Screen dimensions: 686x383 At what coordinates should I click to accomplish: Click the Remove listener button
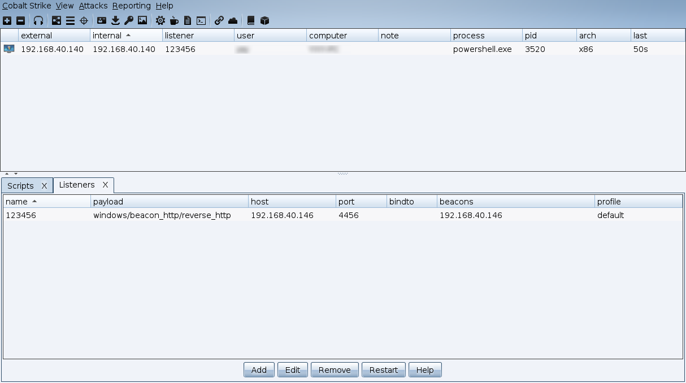tap(335, 370)
